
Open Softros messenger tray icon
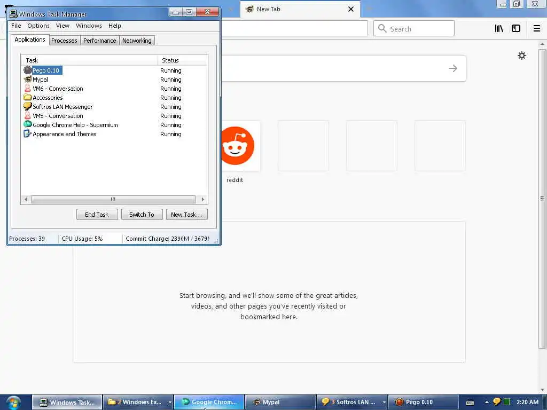point(497,402)
